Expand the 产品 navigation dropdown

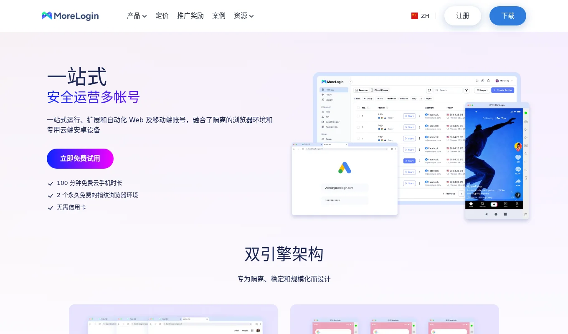pyautogui.click(x=137, y=16)
